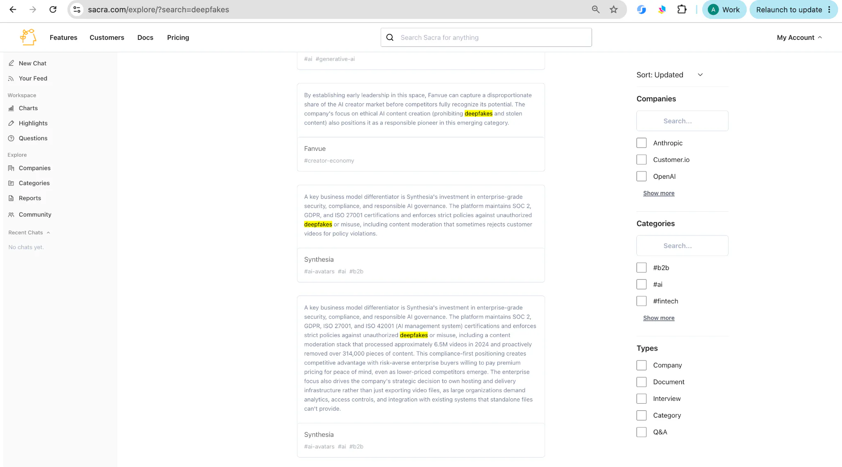Image resolution: width=842 pixels, height=467 pixels.
Task: Click the browser forward arrow
Action: tap(33, 9)
